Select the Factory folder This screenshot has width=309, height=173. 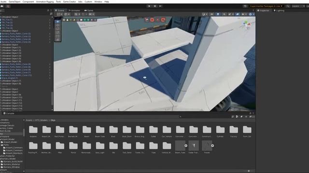coord(234,131)
